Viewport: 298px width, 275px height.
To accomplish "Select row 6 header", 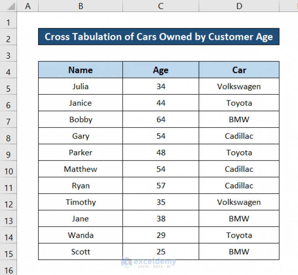I will click(9, 103).
